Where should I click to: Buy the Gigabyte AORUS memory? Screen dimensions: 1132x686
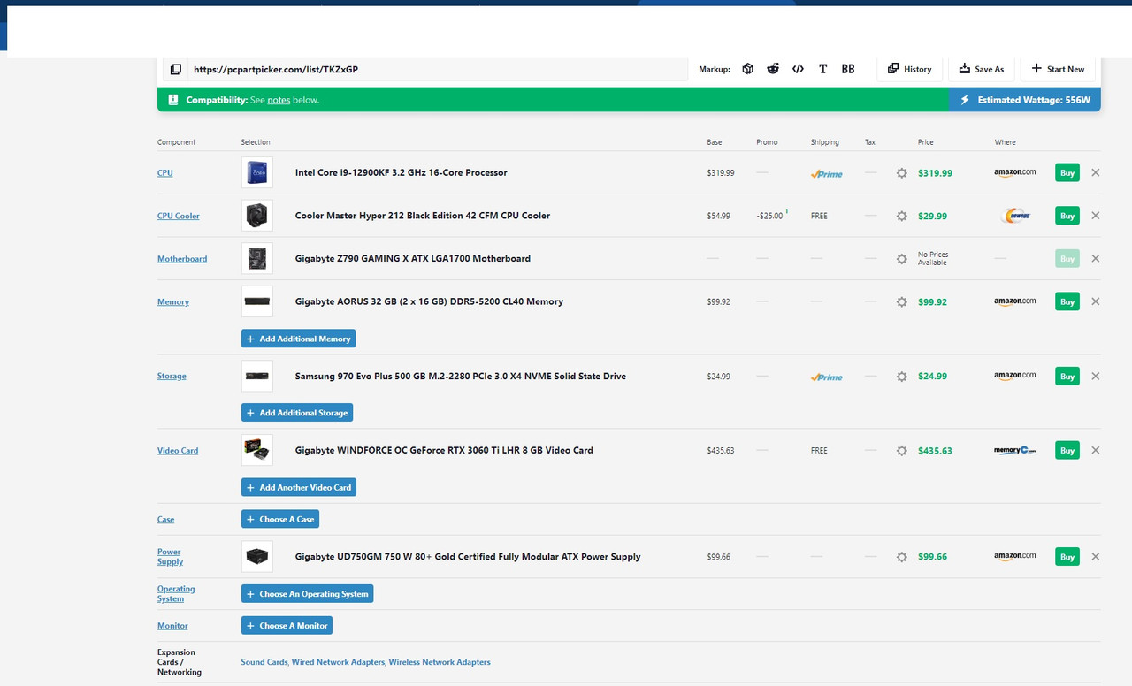pos(1067,301)
